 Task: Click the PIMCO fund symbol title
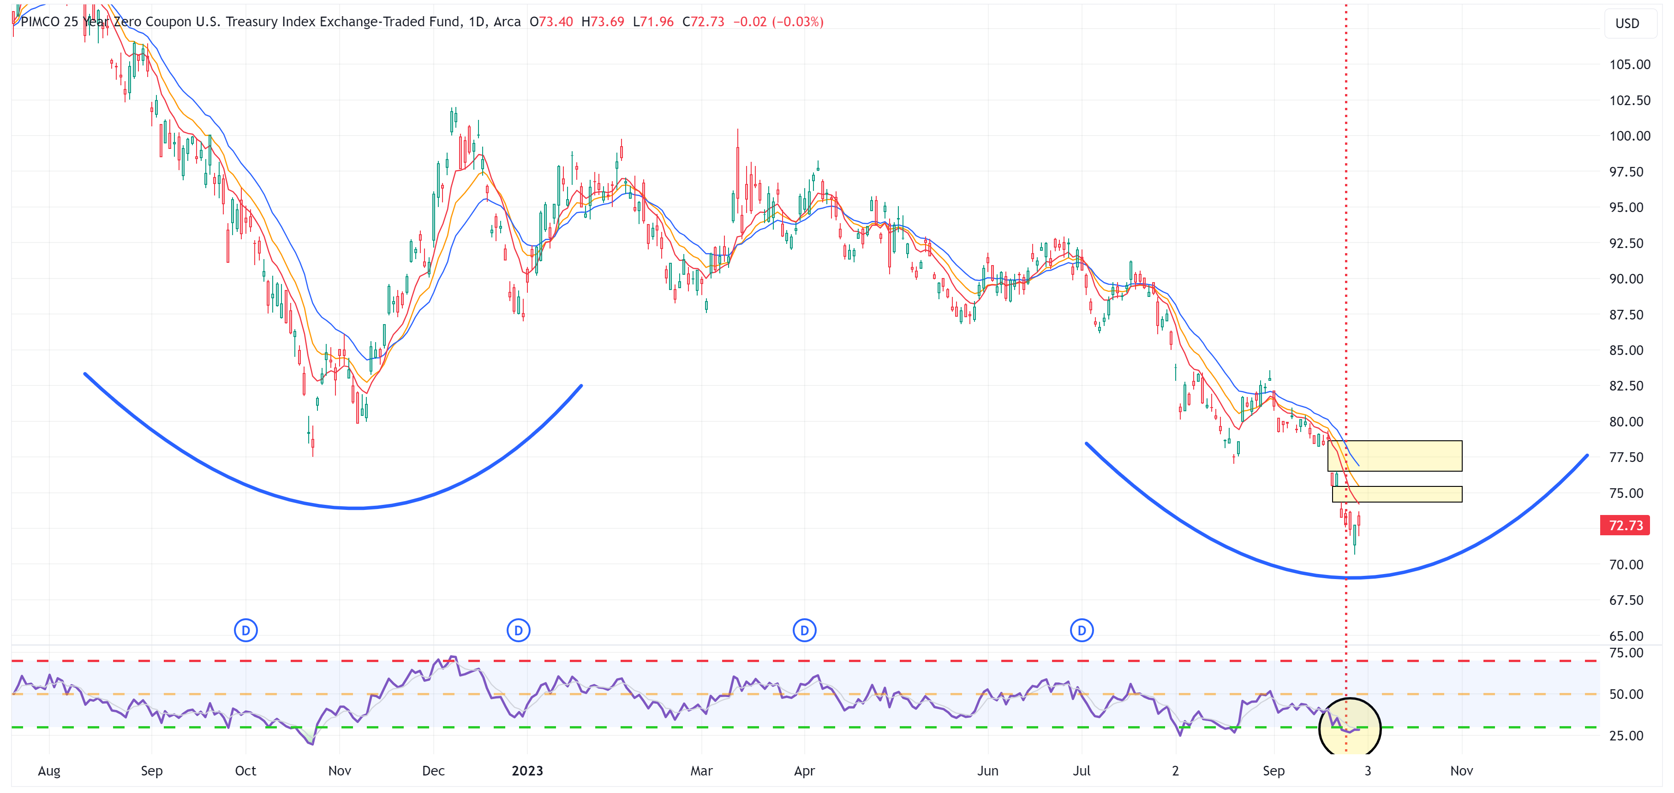[x=240, y=21]
